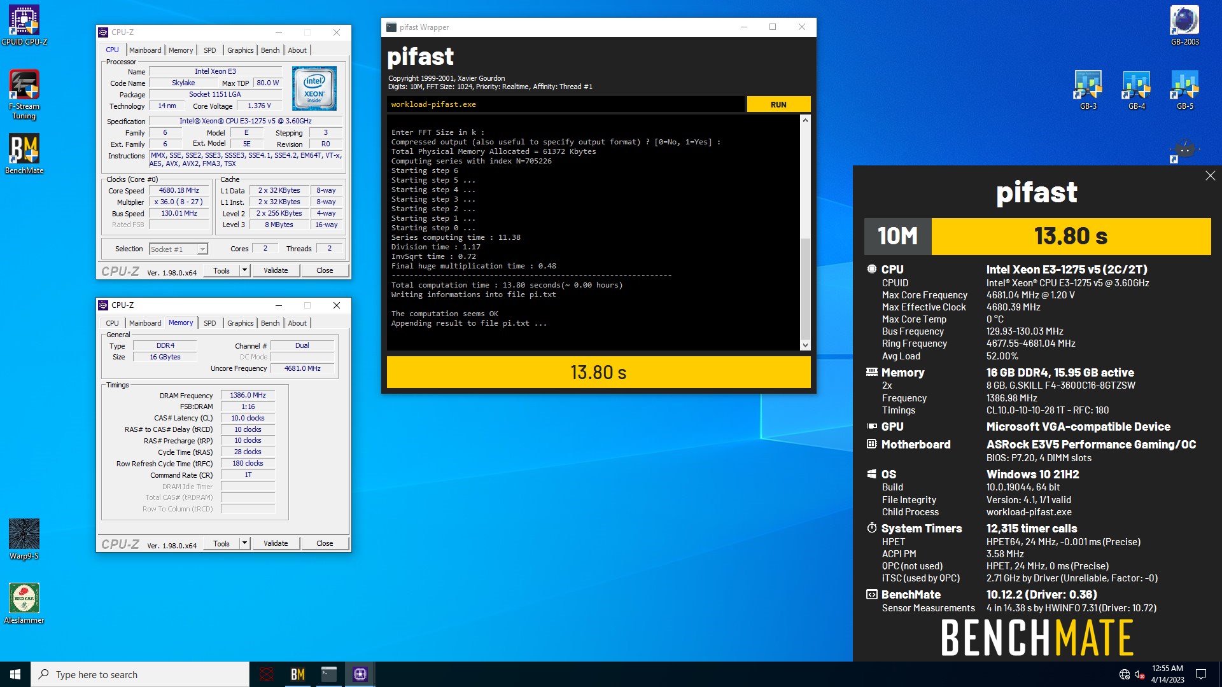This screenshot has height=687, width=1222.
Task: Open About tab in top CPU-Z
Action: [x=297, y=50]
